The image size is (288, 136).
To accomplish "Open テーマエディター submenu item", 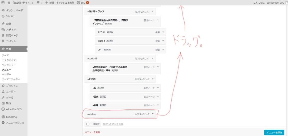I will pos(11,79).
